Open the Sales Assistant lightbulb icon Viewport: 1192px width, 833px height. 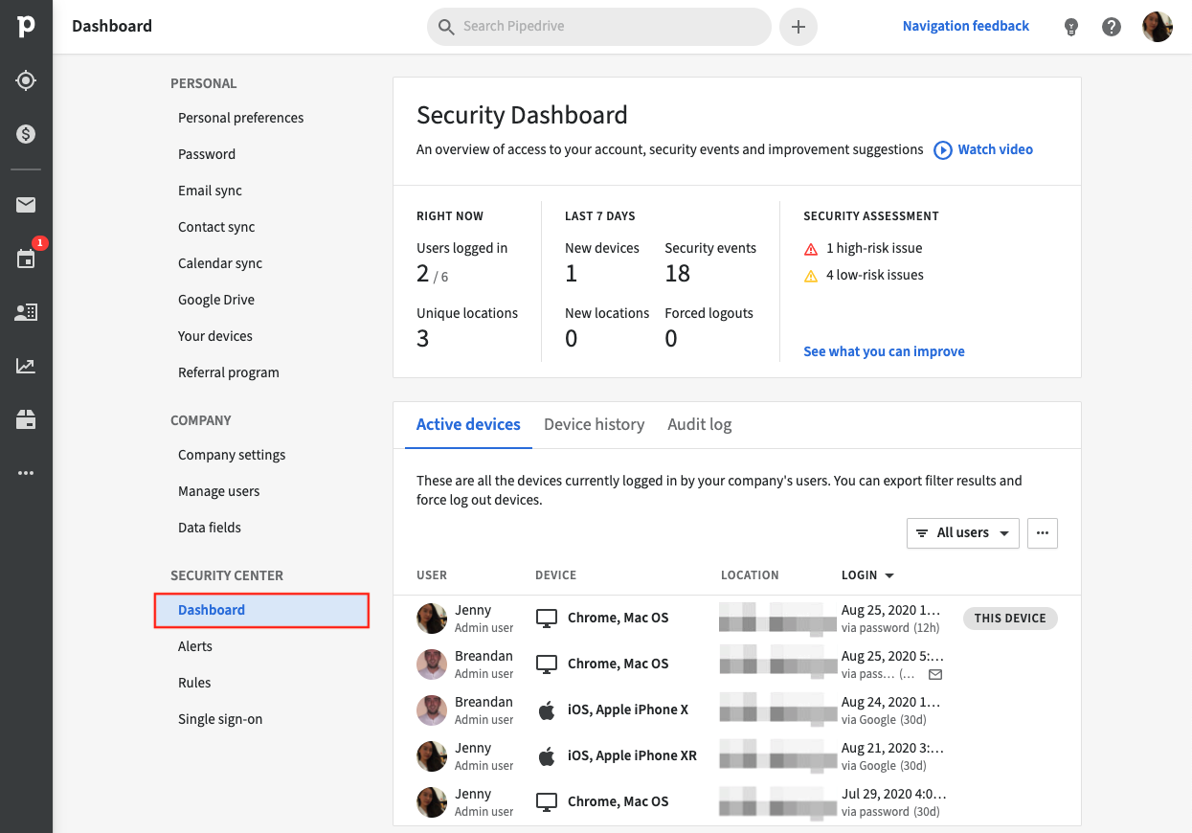[x=1071, y=27]
